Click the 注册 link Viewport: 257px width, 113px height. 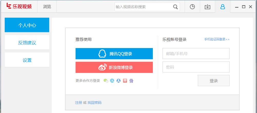78,103
